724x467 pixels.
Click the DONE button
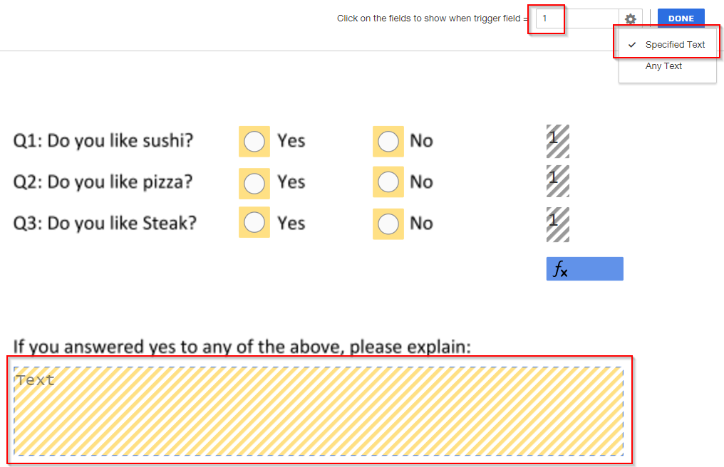pos(681,18)
